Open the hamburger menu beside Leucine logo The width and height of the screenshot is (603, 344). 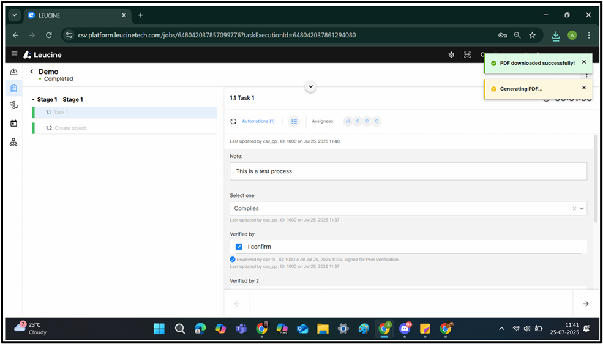coord(14,54)
